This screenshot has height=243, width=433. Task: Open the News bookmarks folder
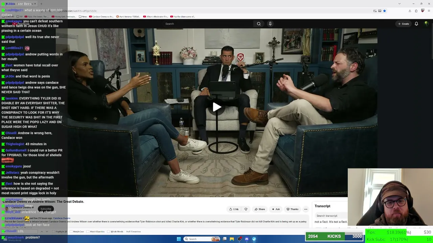pyautogui.click(x=83, y=17)
